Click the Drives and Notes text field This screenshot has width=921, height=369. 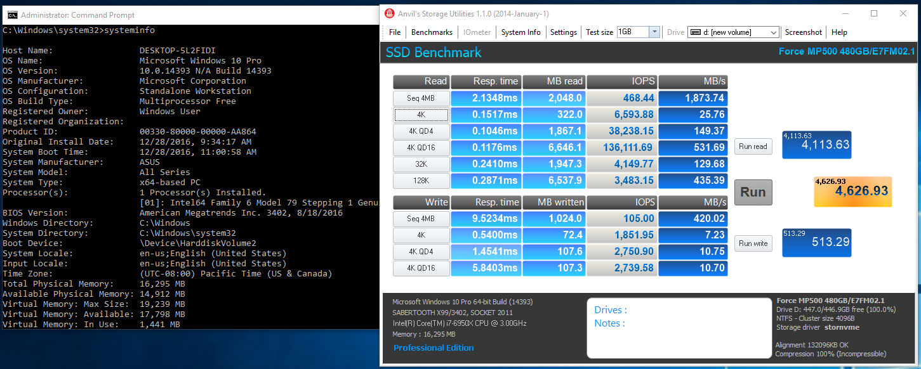tap(678, 328)
